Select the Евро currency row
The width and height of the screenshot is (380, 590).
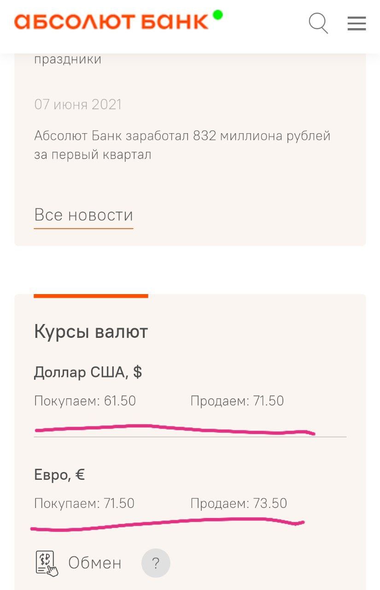59,474
